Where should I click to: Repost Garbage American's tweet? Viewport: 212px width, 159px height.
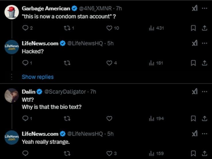tap(67, 28)
